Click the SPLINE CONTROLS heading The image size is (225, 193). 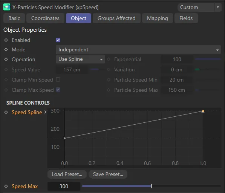(x=28, y=103)
